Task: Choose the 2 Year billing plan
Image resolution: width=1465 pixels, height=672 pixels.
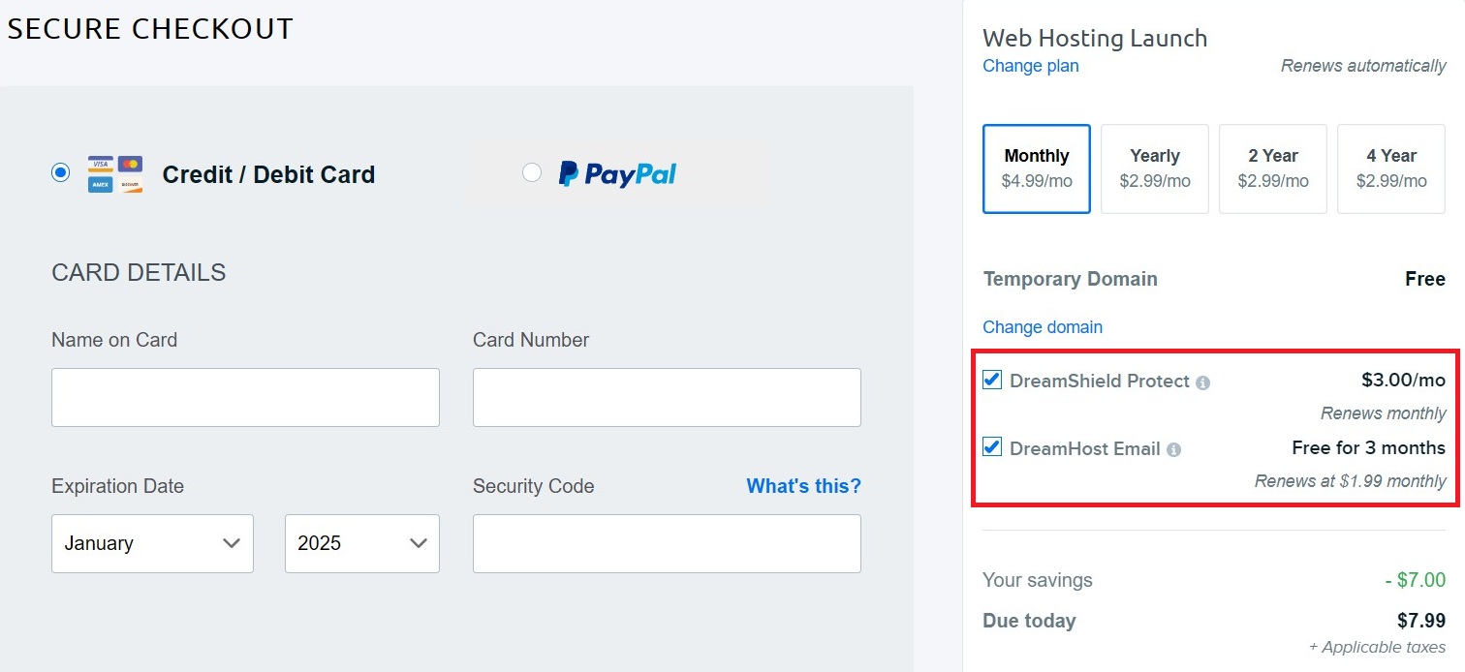Action: pos(1272,168)
